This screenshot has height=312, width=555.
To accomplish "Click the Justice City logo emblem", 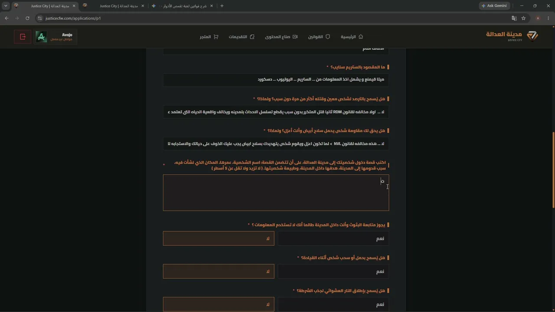I will pyautogui.click(x=532, y=36).
